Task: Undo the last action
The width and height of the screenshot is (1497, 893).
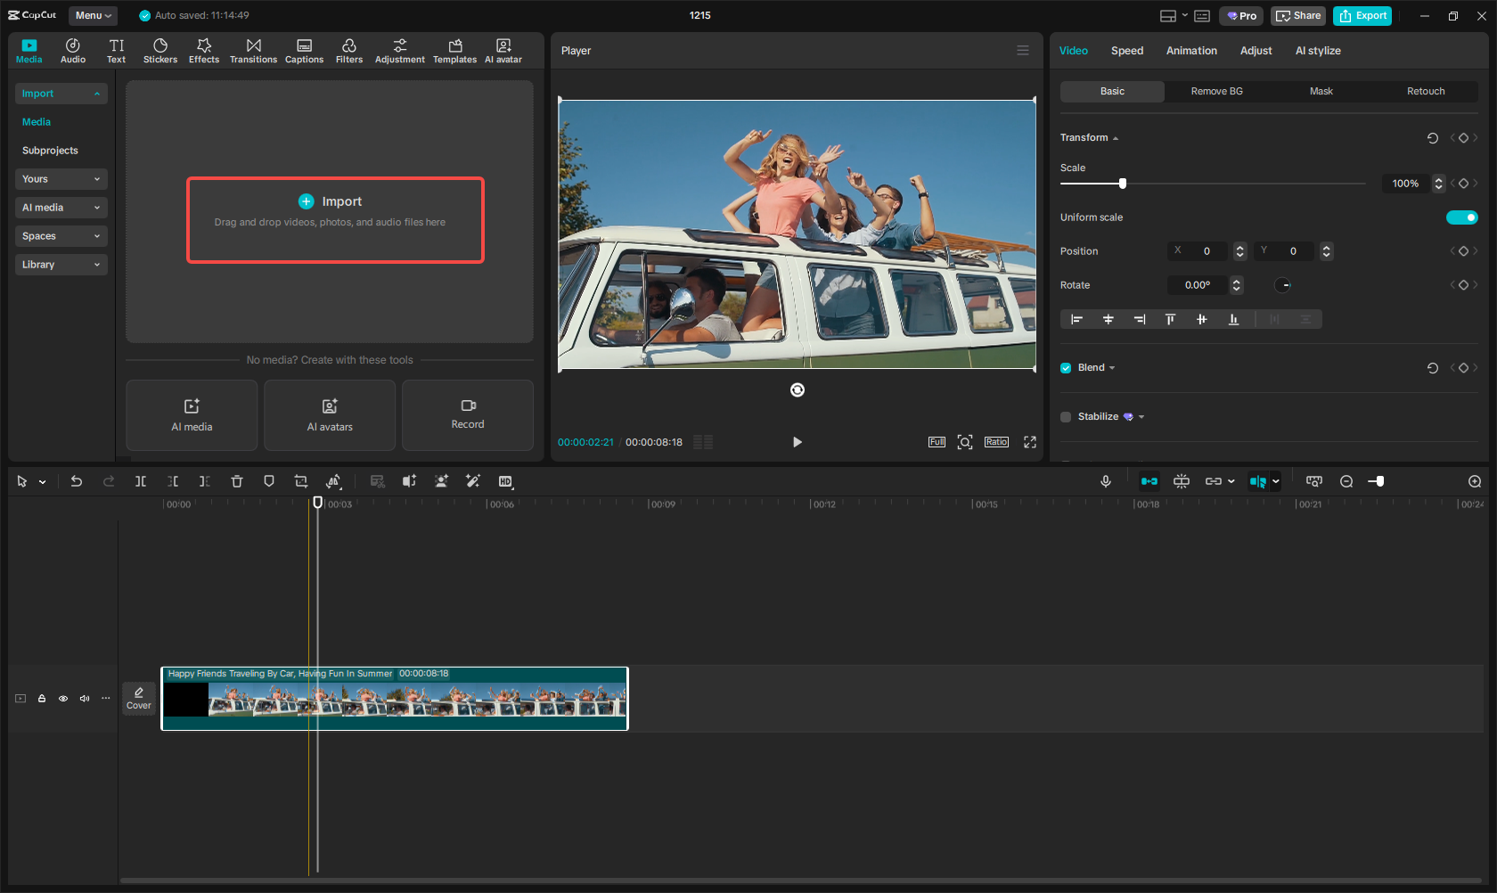Action: tap(76, 481)
